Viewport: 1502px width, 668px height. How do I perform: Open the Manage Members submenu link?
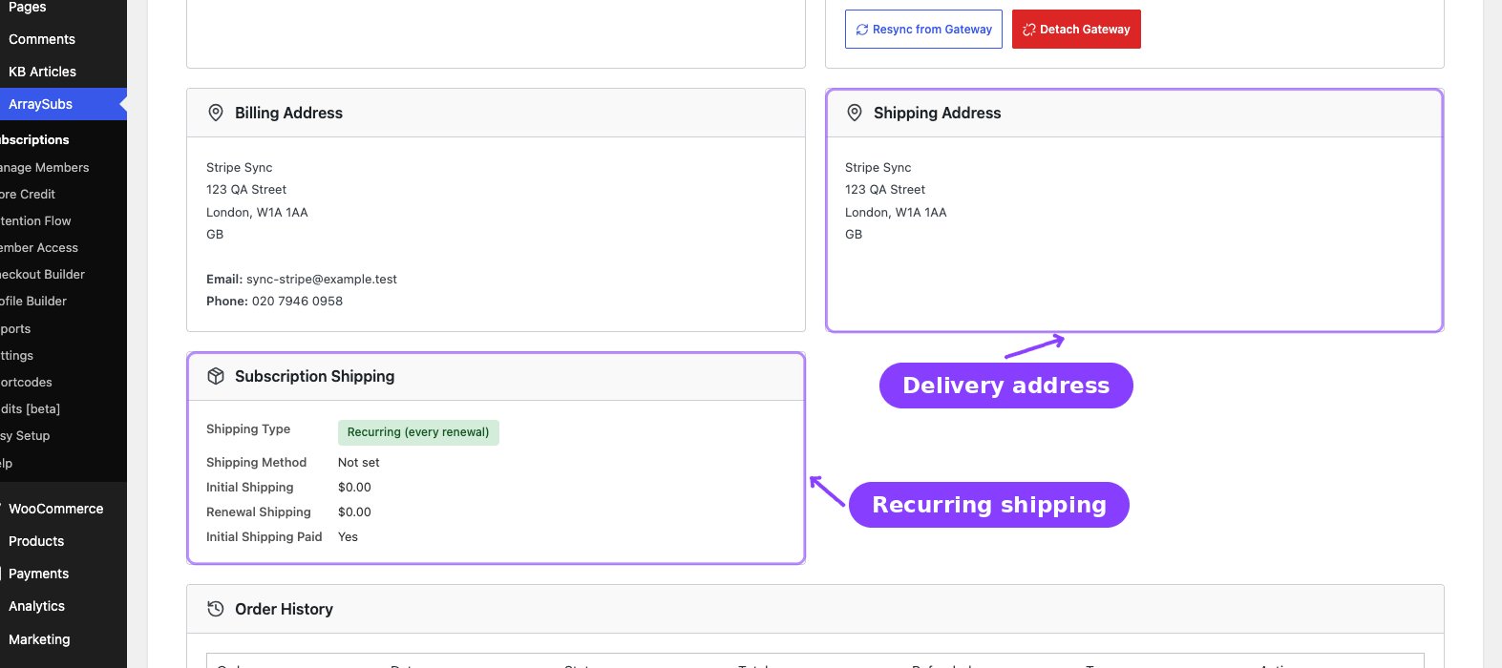pos(44,167)
